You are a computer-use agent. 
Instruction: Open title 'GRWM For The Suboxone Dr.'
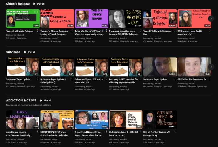click(192, 79)
